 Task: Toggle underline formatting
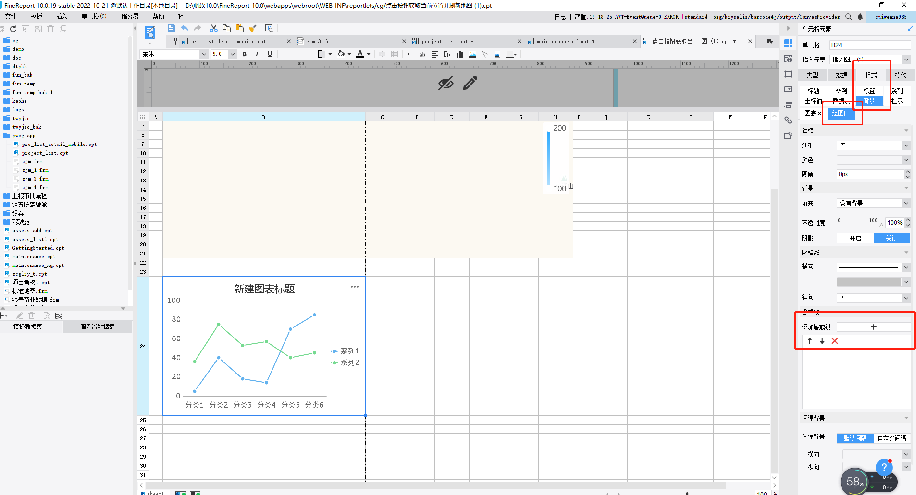point(270,54)
